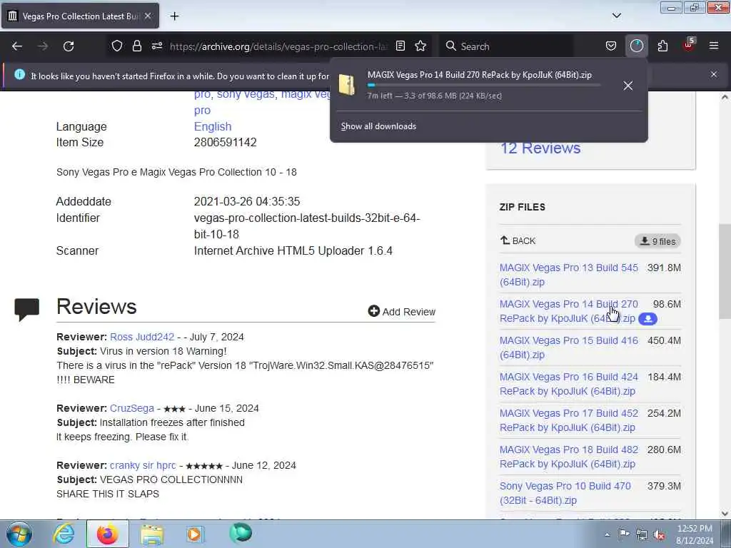Viewport: 731px width, 548px height.
Task: Download MAGIX Vegas Pro 14 Build 270 RePack zip
Action: pyautogui.click(x=568, y=311)
